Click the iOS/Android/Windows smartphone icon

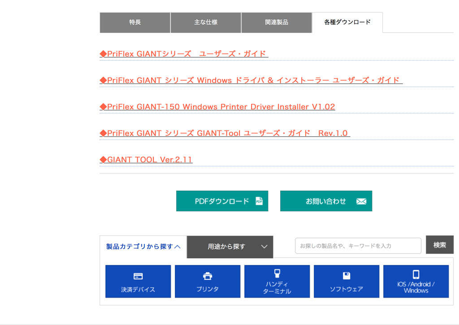click(416, 274)
